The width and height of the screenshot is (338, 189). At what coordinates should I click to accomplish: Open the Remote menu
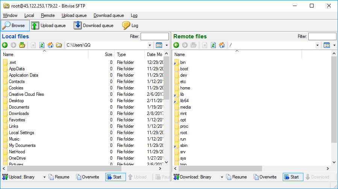point(48,15)
